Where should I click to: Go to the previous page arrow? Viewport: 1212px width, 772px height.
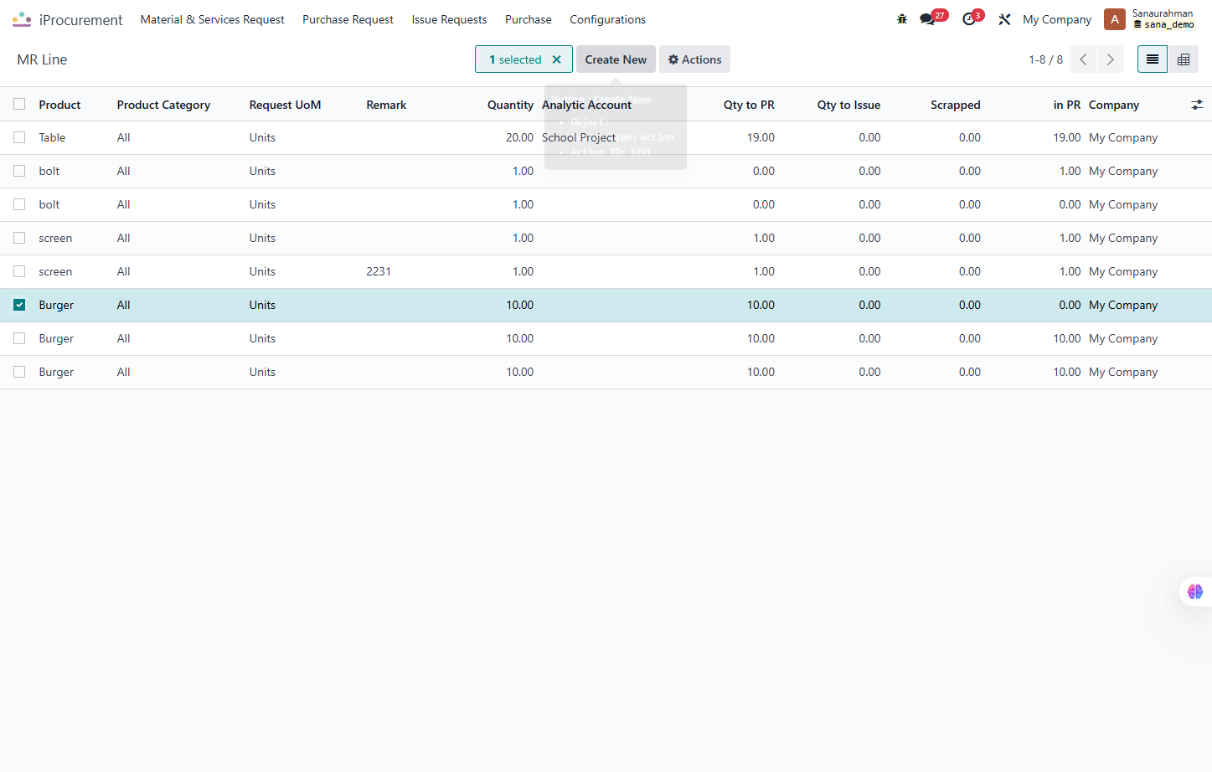point(1083,59)
